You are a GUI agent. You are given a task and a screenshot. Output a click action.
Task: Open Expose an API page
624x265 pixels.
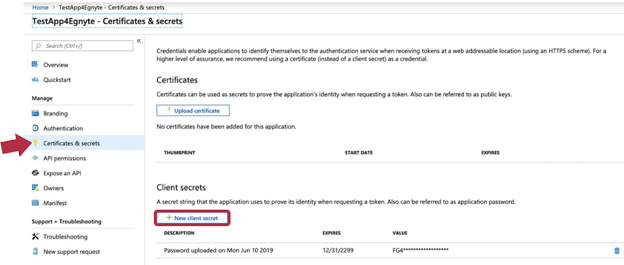pyautogui.click(x=62, y=173)
